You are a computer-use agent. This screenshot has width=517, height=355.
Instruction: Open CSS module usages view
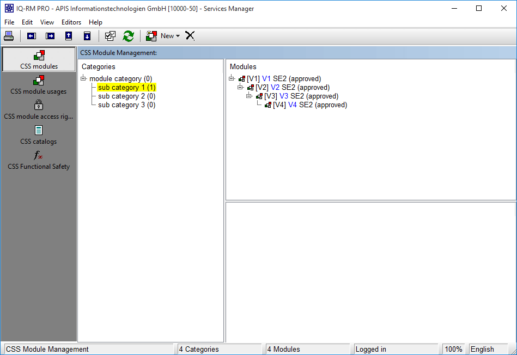pos(39,85)
